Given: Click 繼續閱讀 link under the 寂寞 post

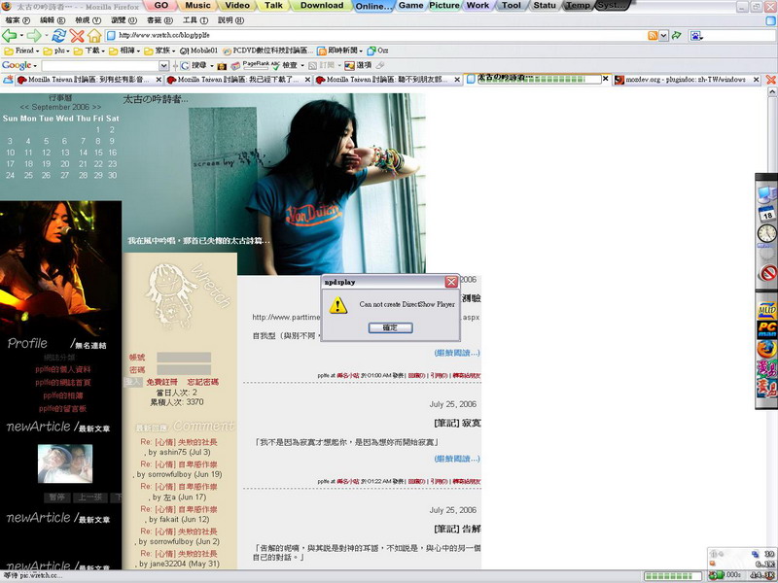Looking at the screenshot, I should click(x=457, y=459).
